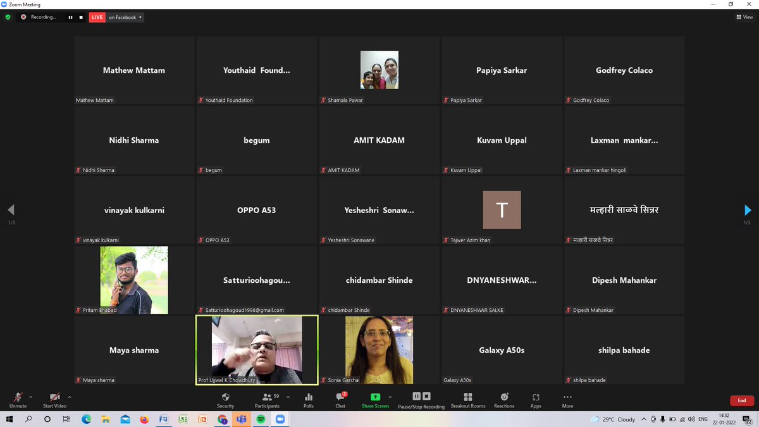Open Windows taskbar search
Viewport: 759px width, 427px height.
28,419
